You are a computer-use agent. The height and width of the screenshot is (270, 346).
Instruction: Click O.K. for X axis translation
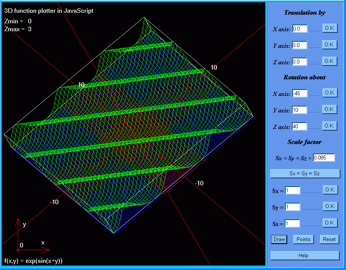pyautogui.click(x=330, y=28)
